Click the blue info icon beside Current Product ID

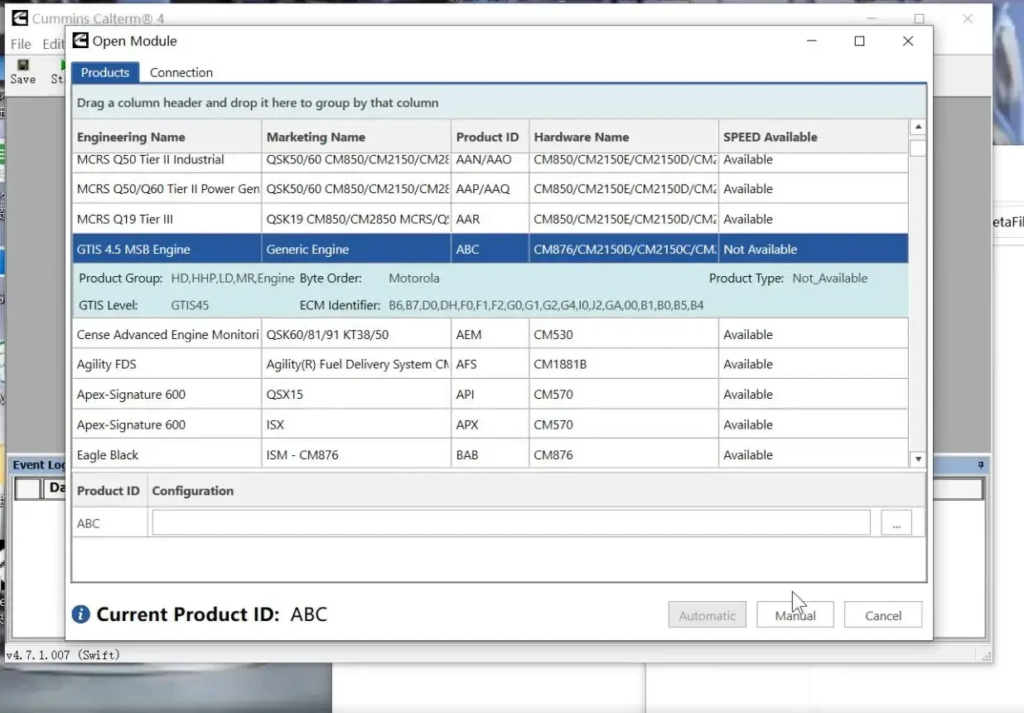click(x=80, y=614)
